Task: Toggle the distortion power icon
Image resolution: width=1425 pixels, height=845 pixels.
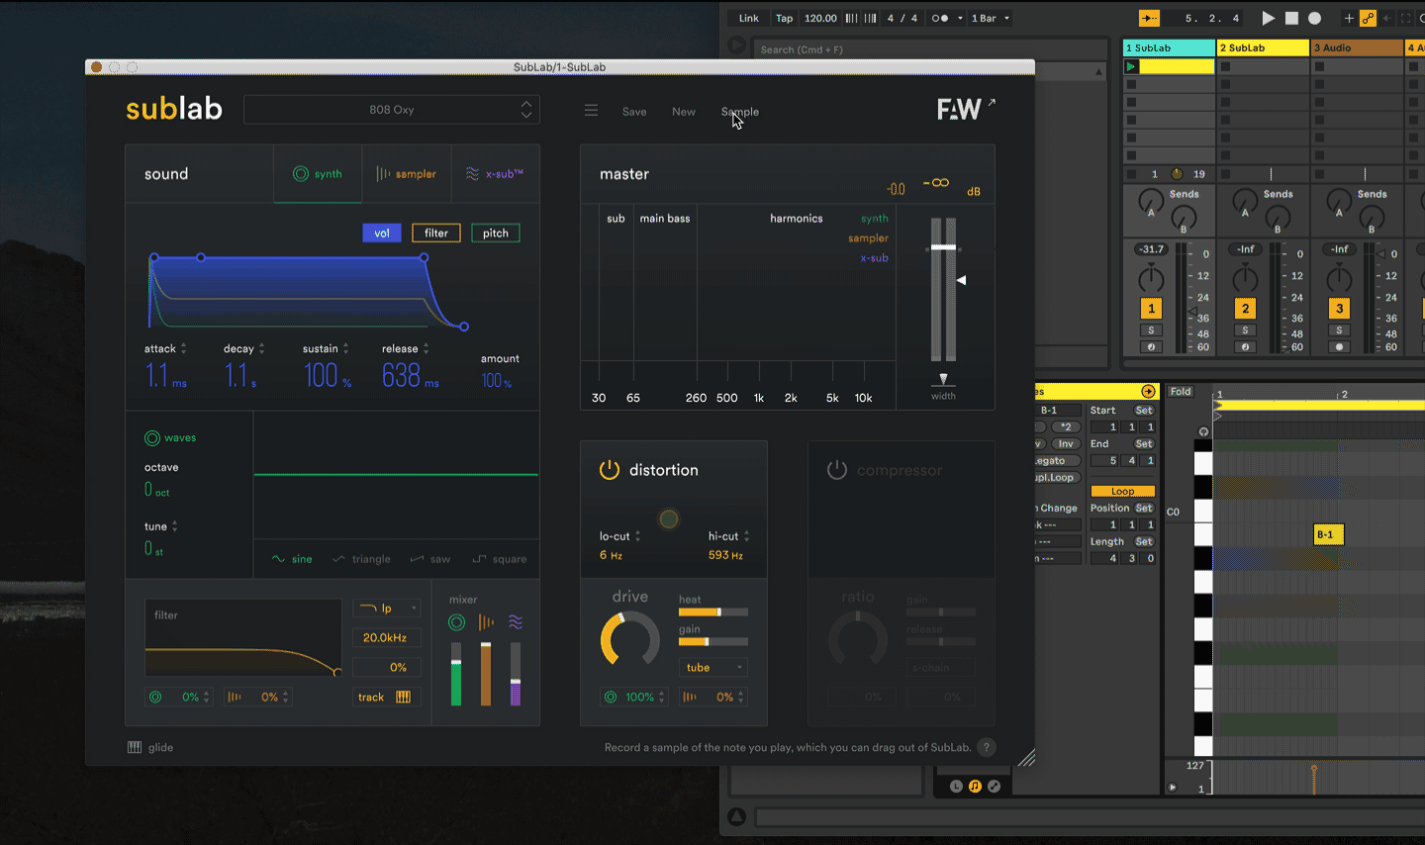Action: (610, 470)
